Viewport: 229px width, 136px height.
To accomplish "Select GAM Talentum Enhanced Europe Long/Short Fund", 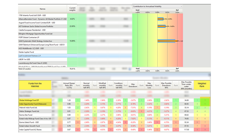I will coord(42,45).
